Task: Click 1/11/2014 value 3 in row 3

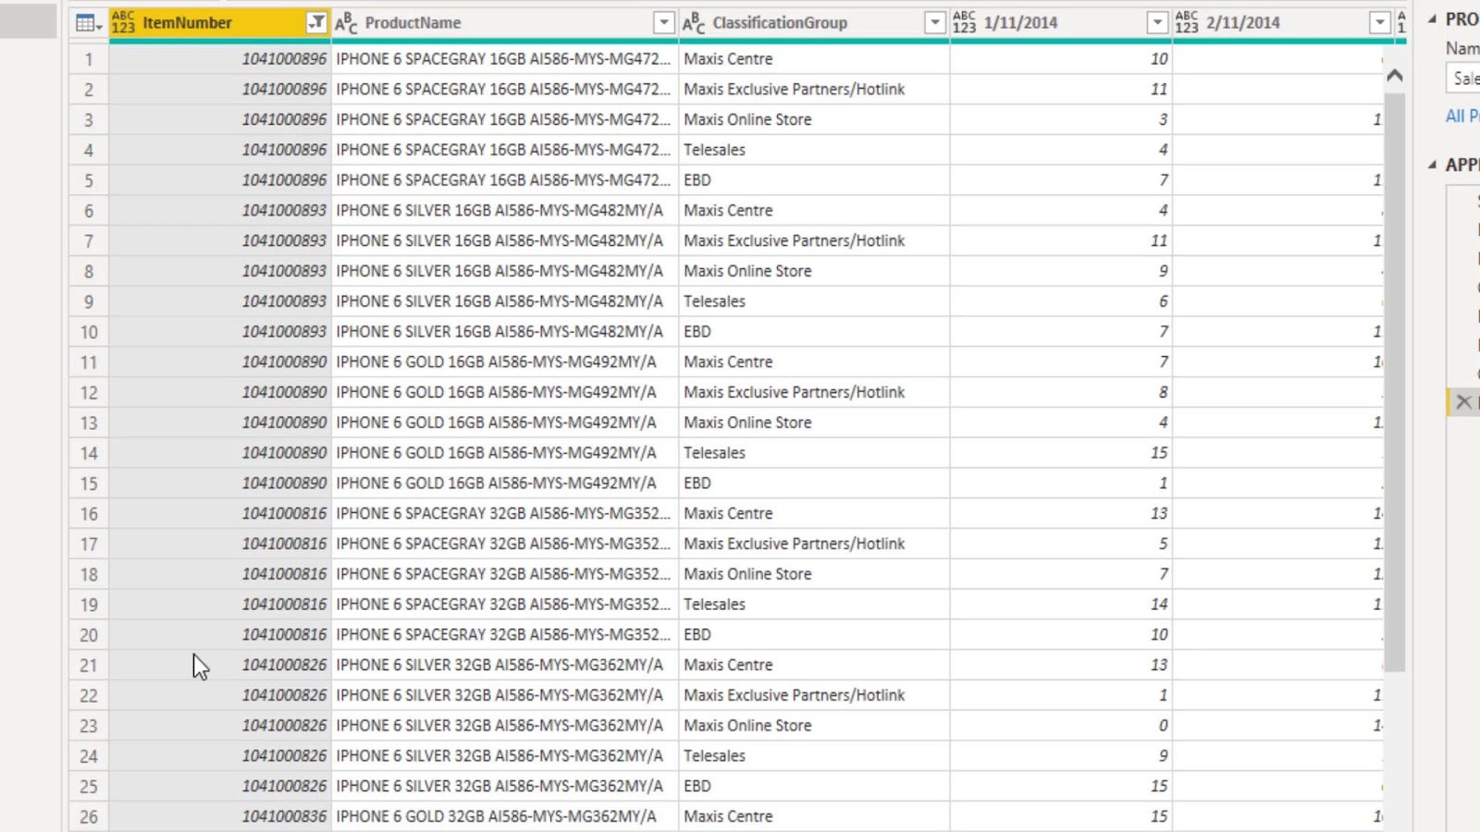Action: tap(1061, 120)
